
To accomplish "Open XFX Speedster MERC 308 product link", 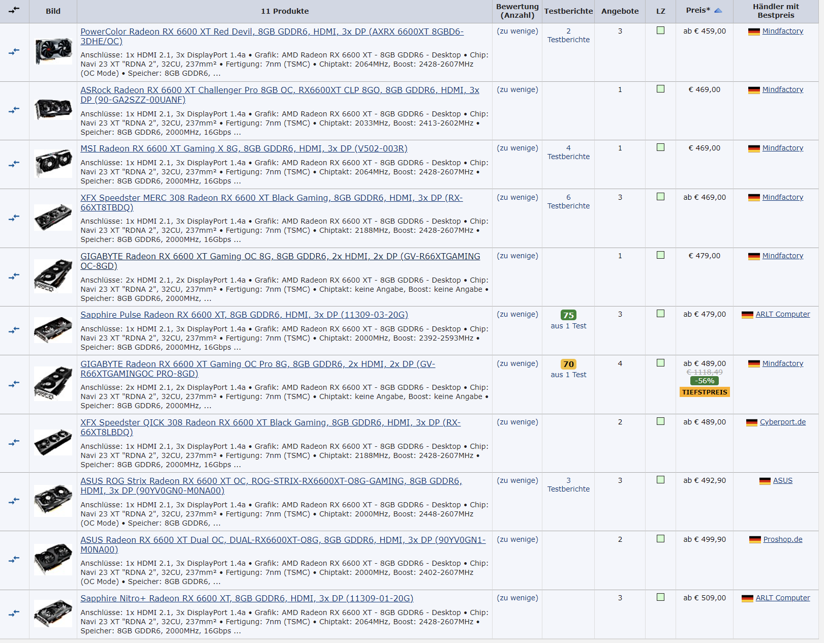I will (x=271, y=202).
